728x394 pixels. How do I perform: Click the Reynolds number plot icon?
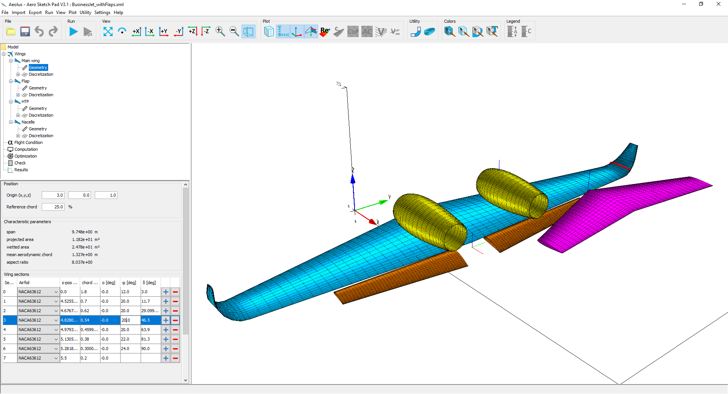(x=325, y=31)
